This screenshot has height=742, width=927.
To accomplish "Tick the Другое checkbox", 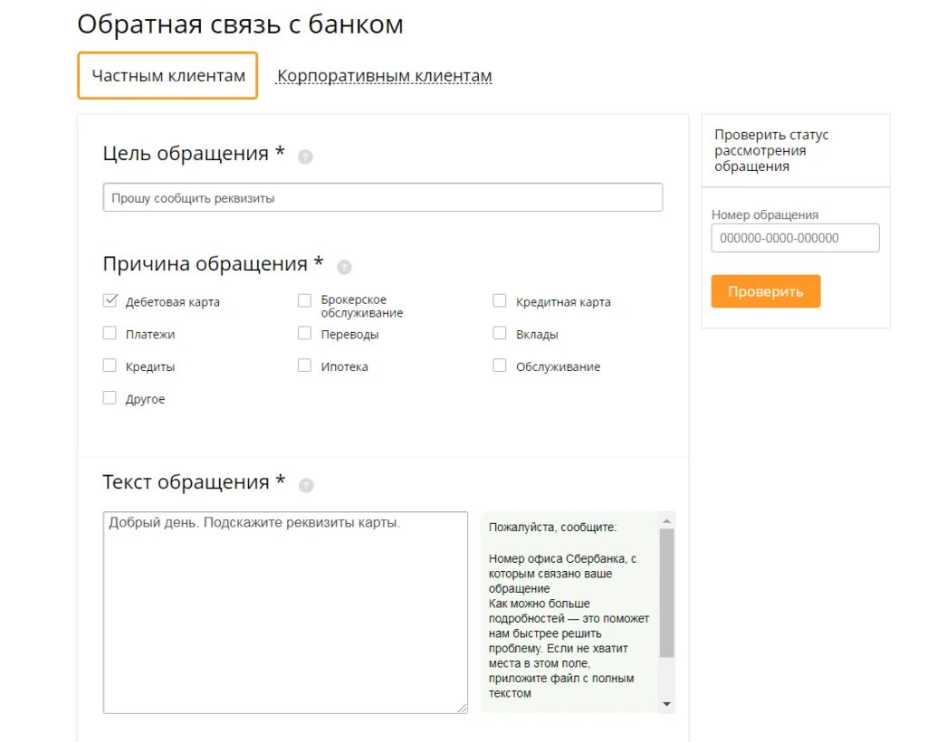I will [x=110, y=398].
